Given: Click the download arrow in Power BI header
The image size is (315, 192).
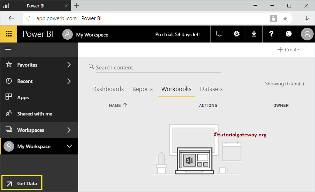Looking at the screenshot, I should pos(254,34).
